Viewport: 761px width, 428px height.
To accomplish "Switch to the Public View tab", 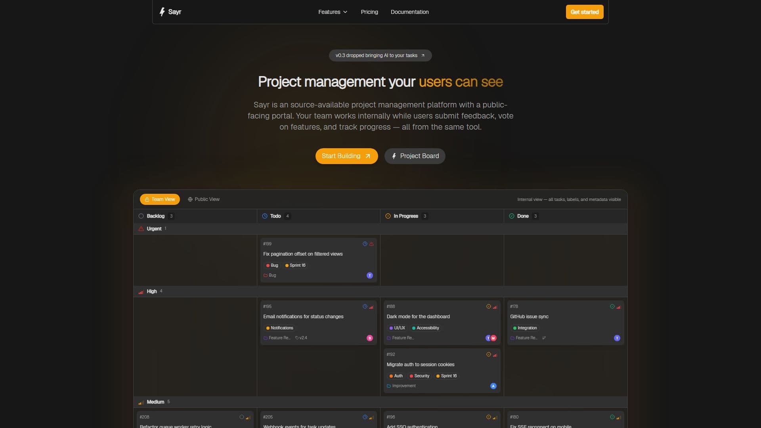I will tap(204, 199).
